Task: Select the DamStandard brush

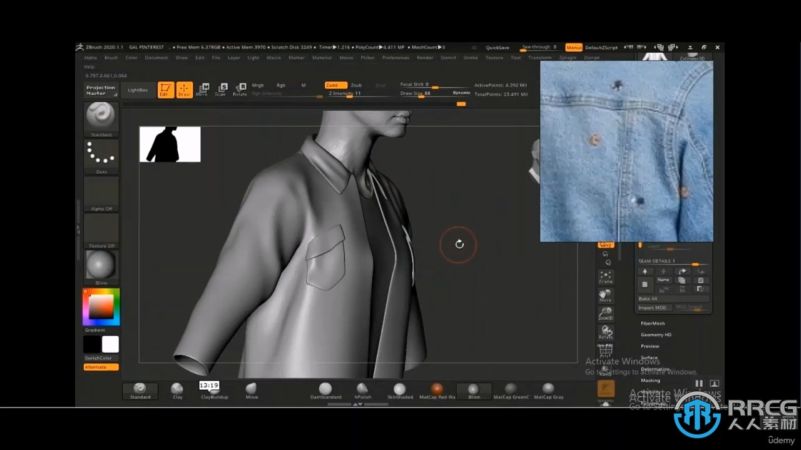Action: [x=326, y=391]
